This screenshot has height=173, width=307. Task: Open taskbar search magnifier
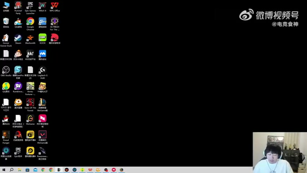pos(12,170)
